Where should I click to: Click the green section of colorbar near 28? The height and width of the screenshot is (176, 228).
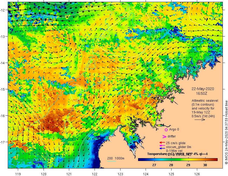click(171, 160)
